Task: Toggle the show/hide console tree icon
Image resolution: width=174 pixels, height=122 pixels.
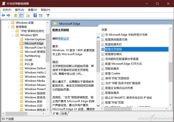Action: (21, 15)
